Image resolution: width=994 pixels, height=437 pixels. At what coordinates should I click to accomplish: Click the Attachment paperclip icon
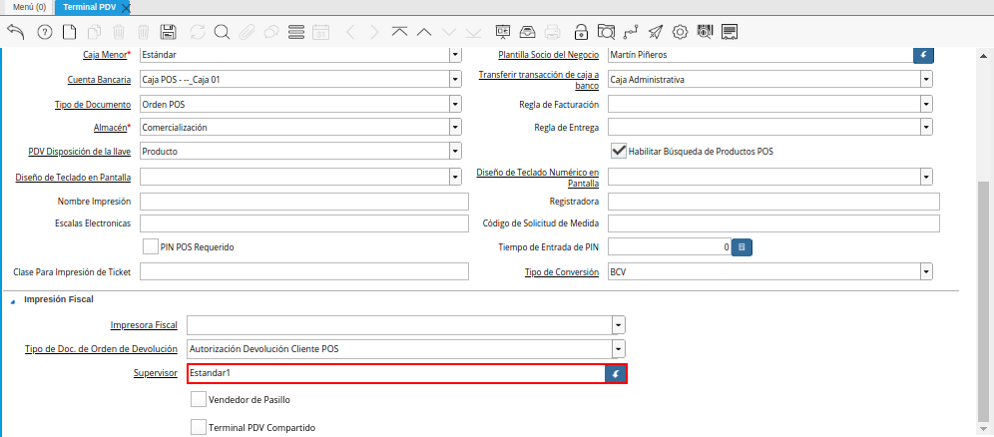pyautogui.click(x=247, y=32)
